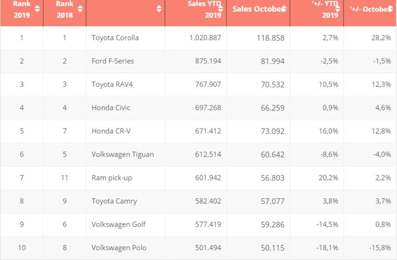
Task: Sort by Sales YTD 2019 arrows
Action: pos(221,9)
